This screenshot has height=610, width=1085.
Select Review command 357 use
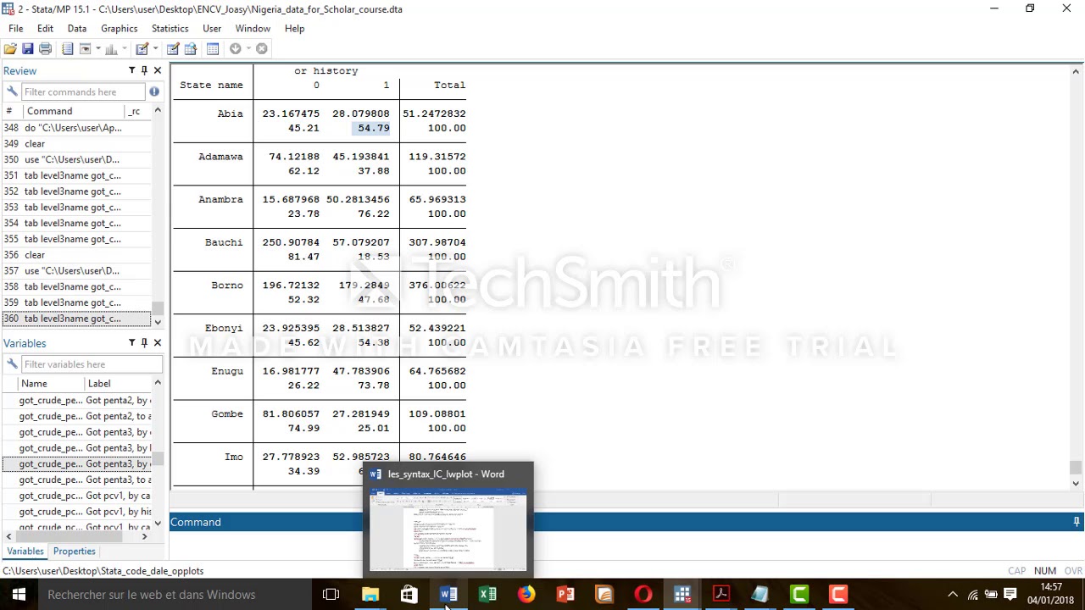pos(76,271)
